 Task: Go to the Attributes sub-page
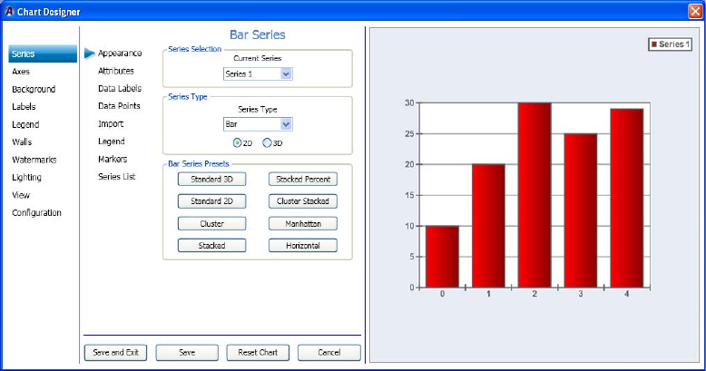point(116,71)
